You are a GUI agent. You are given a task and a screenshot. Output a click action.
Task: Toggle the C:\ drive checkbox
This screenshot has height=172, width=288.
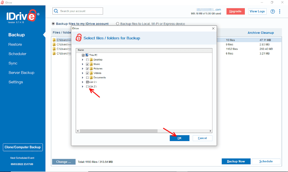click(88, 82)
